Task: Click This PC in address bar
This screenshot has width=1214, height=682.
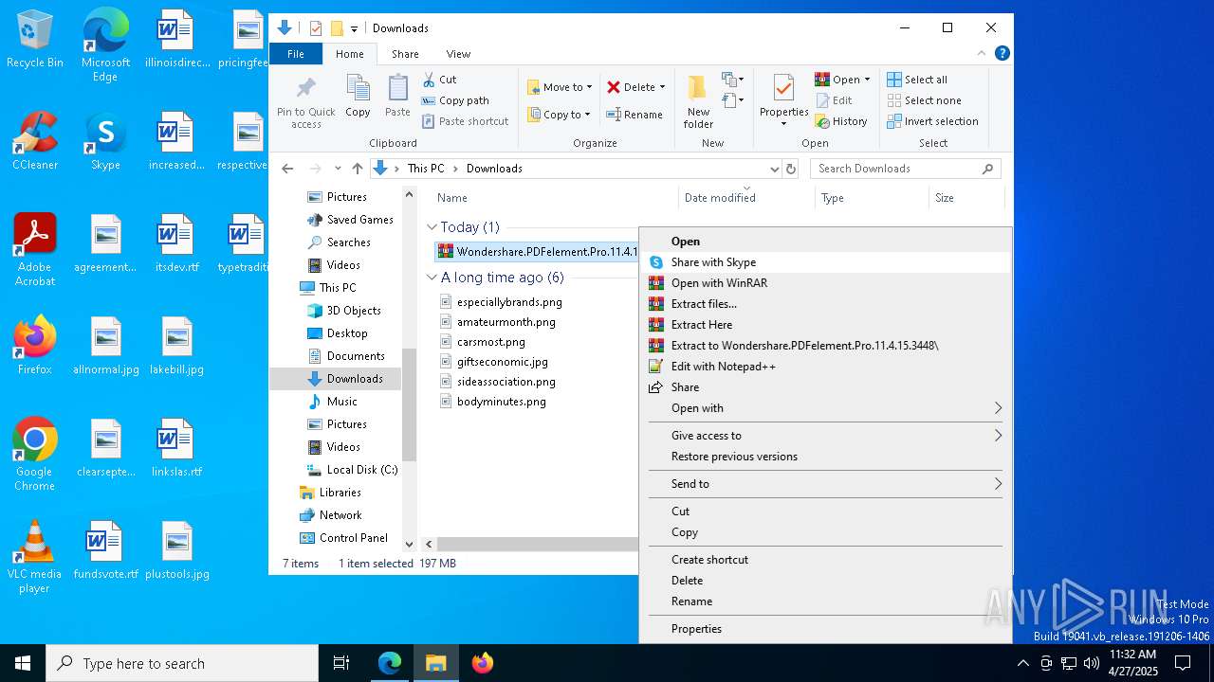Action: [x=425, y=169]
